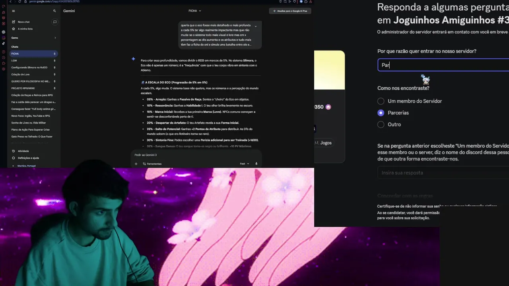This screenshot has width=509, height=286.
Task: Click the microphone icon in prompt box
Action: click(x=256, y=164)
